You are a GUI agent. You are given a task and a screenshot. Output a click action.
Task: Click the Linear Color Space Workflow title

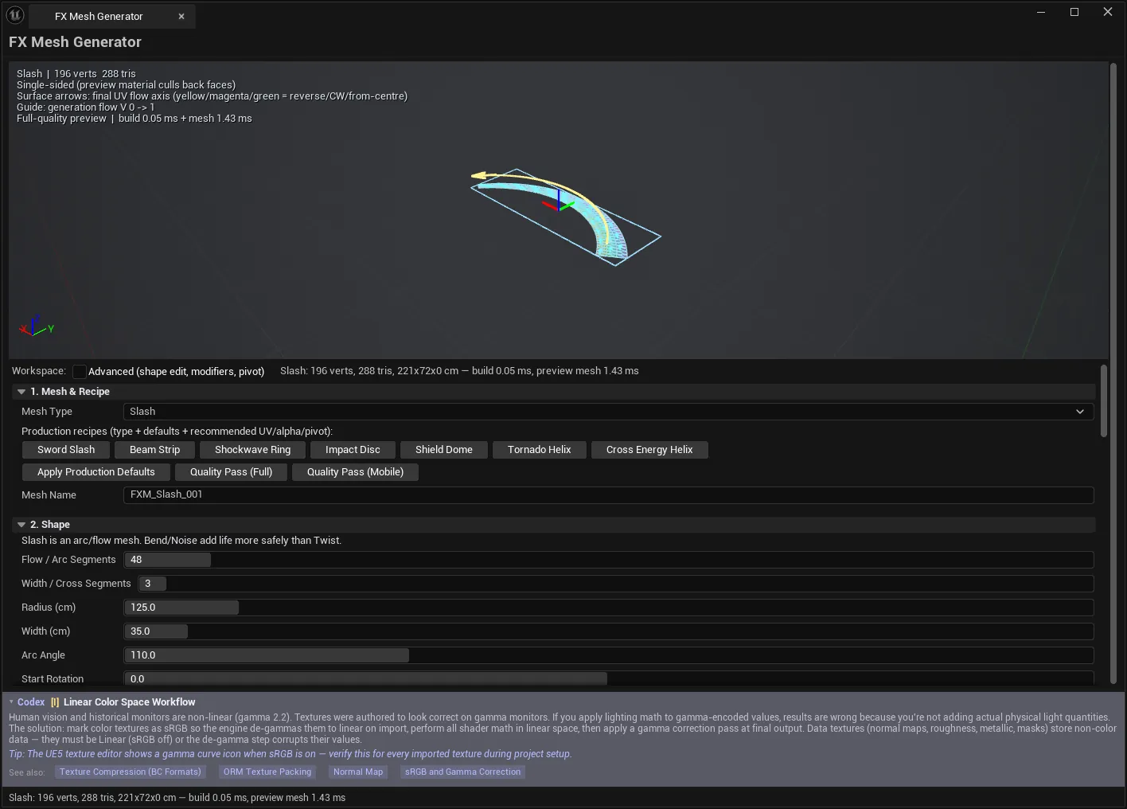[130, 702]
